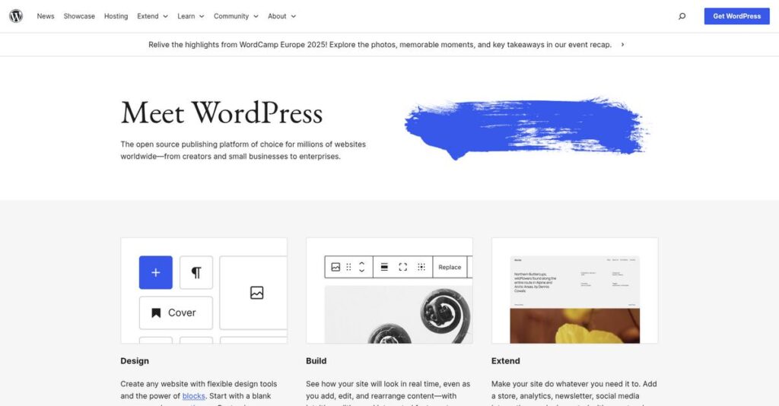Click the fullscreen icon in Build toolbar
Screen dimensions: 779x406
tap(402, 267)
